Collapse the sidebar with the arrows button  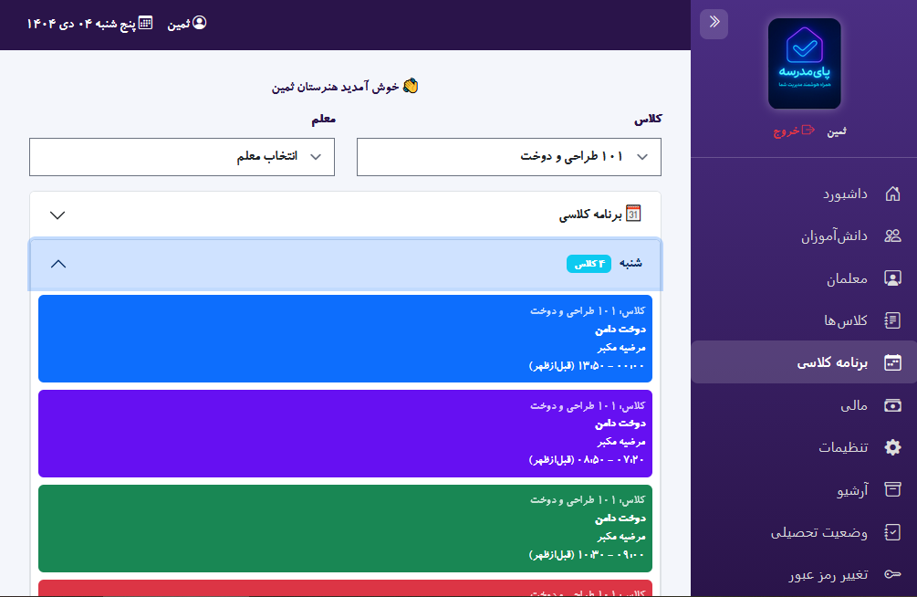[714, 24]
